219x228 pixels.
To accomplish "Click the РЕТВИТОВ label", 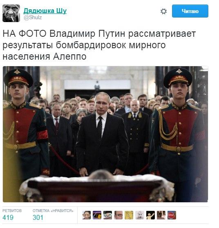I will (x=12, y=210).
